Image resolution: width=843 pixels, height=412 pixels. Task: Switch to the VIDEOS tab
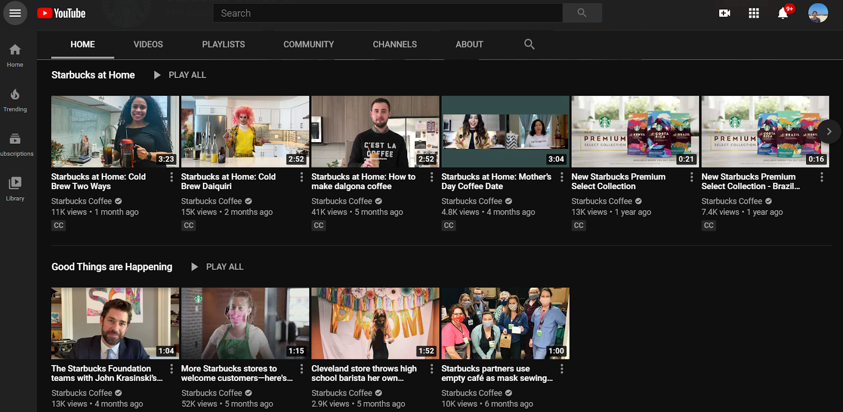click(148, 44)
